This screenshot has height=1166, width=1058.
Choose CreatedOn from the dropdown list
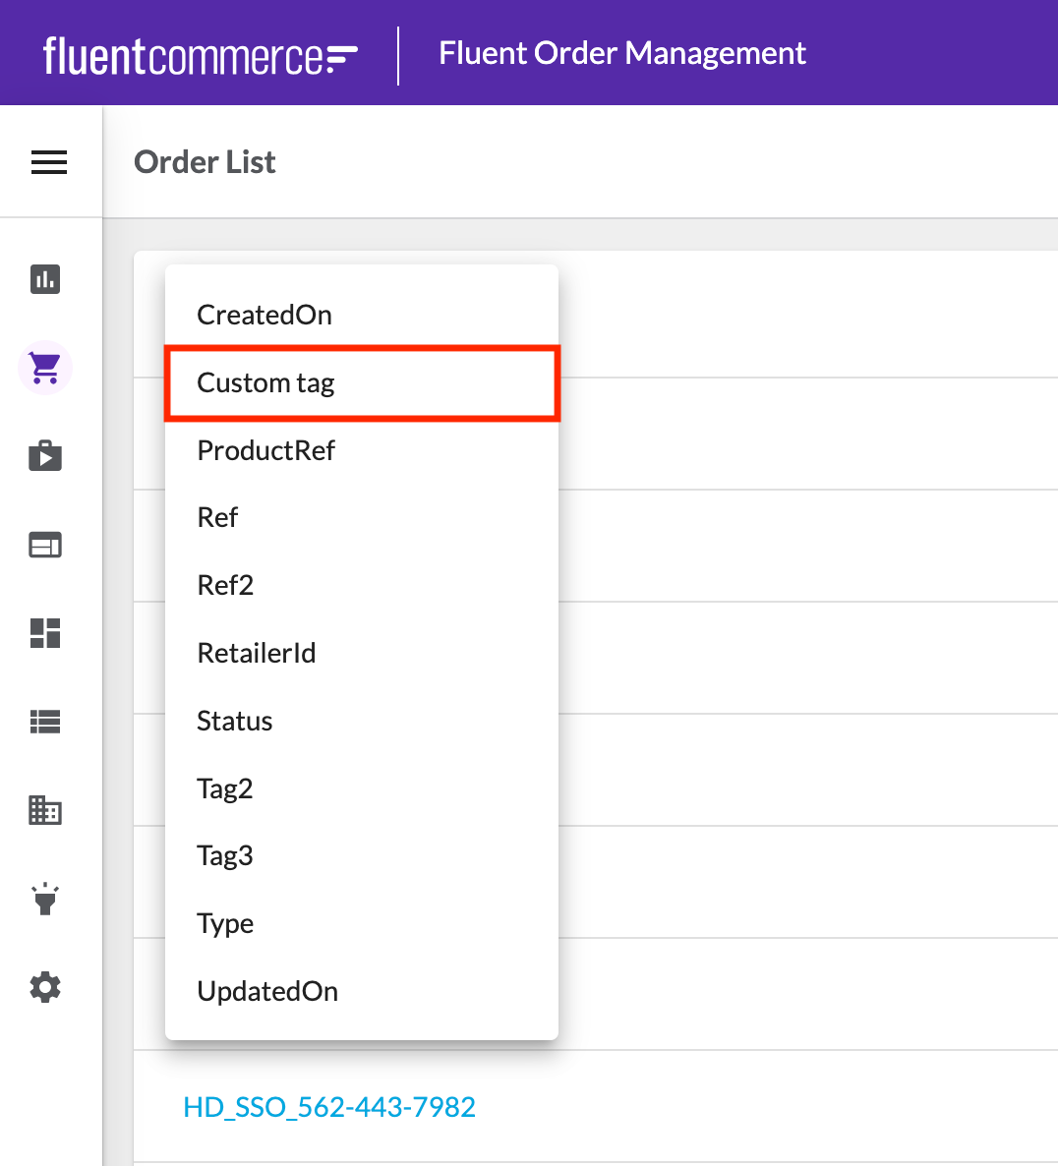point(264,315)
